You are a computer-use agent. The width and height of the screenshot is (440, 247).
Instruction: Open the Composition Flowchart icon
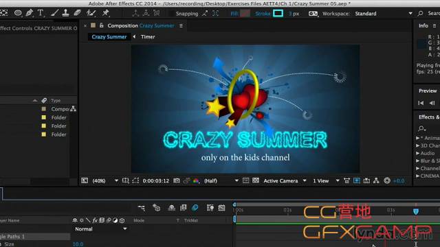[376, 181]
